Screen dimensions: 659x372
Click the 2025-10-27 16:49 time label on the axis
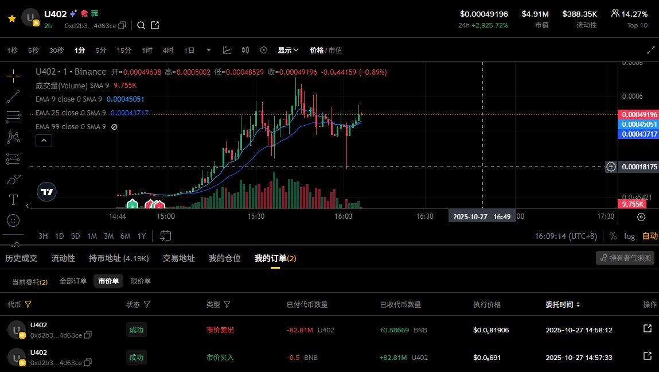point(482,217)
